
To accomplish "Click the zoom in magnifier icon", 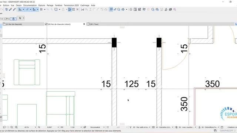I will 11,127.
